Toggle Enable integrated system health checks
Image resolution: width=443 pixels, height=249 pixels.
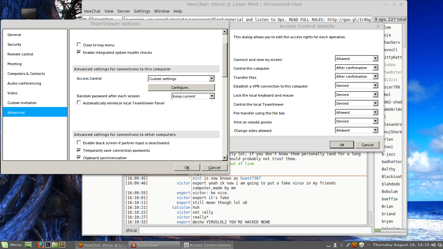(x=79, y=52)
